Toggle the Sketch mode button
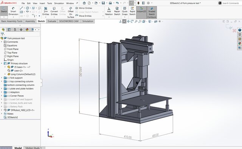The width and height of the screenshot is (242, 149). click(4, 11)
